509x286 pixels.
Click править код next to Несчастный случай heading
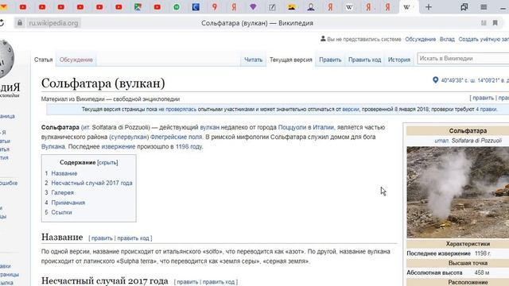pos(219,282)
